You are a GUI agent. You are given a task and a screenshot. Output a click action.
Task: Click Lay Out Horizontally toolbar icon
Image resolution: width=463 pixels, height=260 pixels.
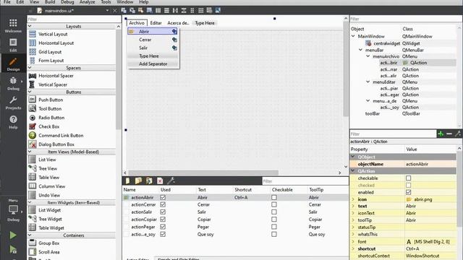(x=158, y=11)
